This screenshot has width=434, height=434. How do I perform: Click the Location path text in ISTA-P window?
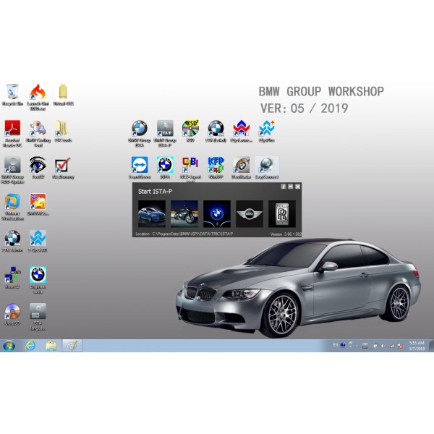coord(184,234)
